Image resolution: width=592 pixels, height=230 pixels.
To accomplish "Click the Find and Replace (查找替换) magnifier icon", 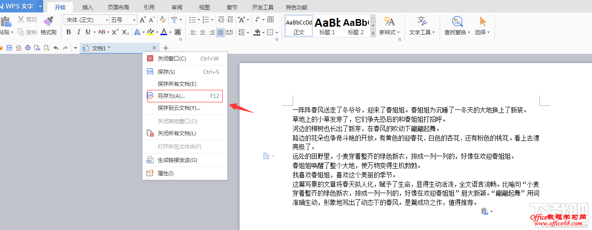I will pyautogui.click(x=457, y=21).
